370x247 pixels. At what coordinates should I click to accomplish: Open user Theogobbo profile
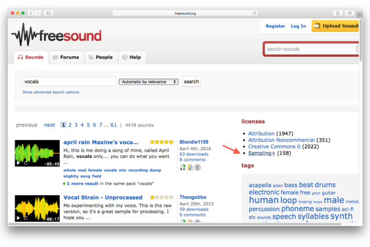pyautogui.click(x=193, y=197)
